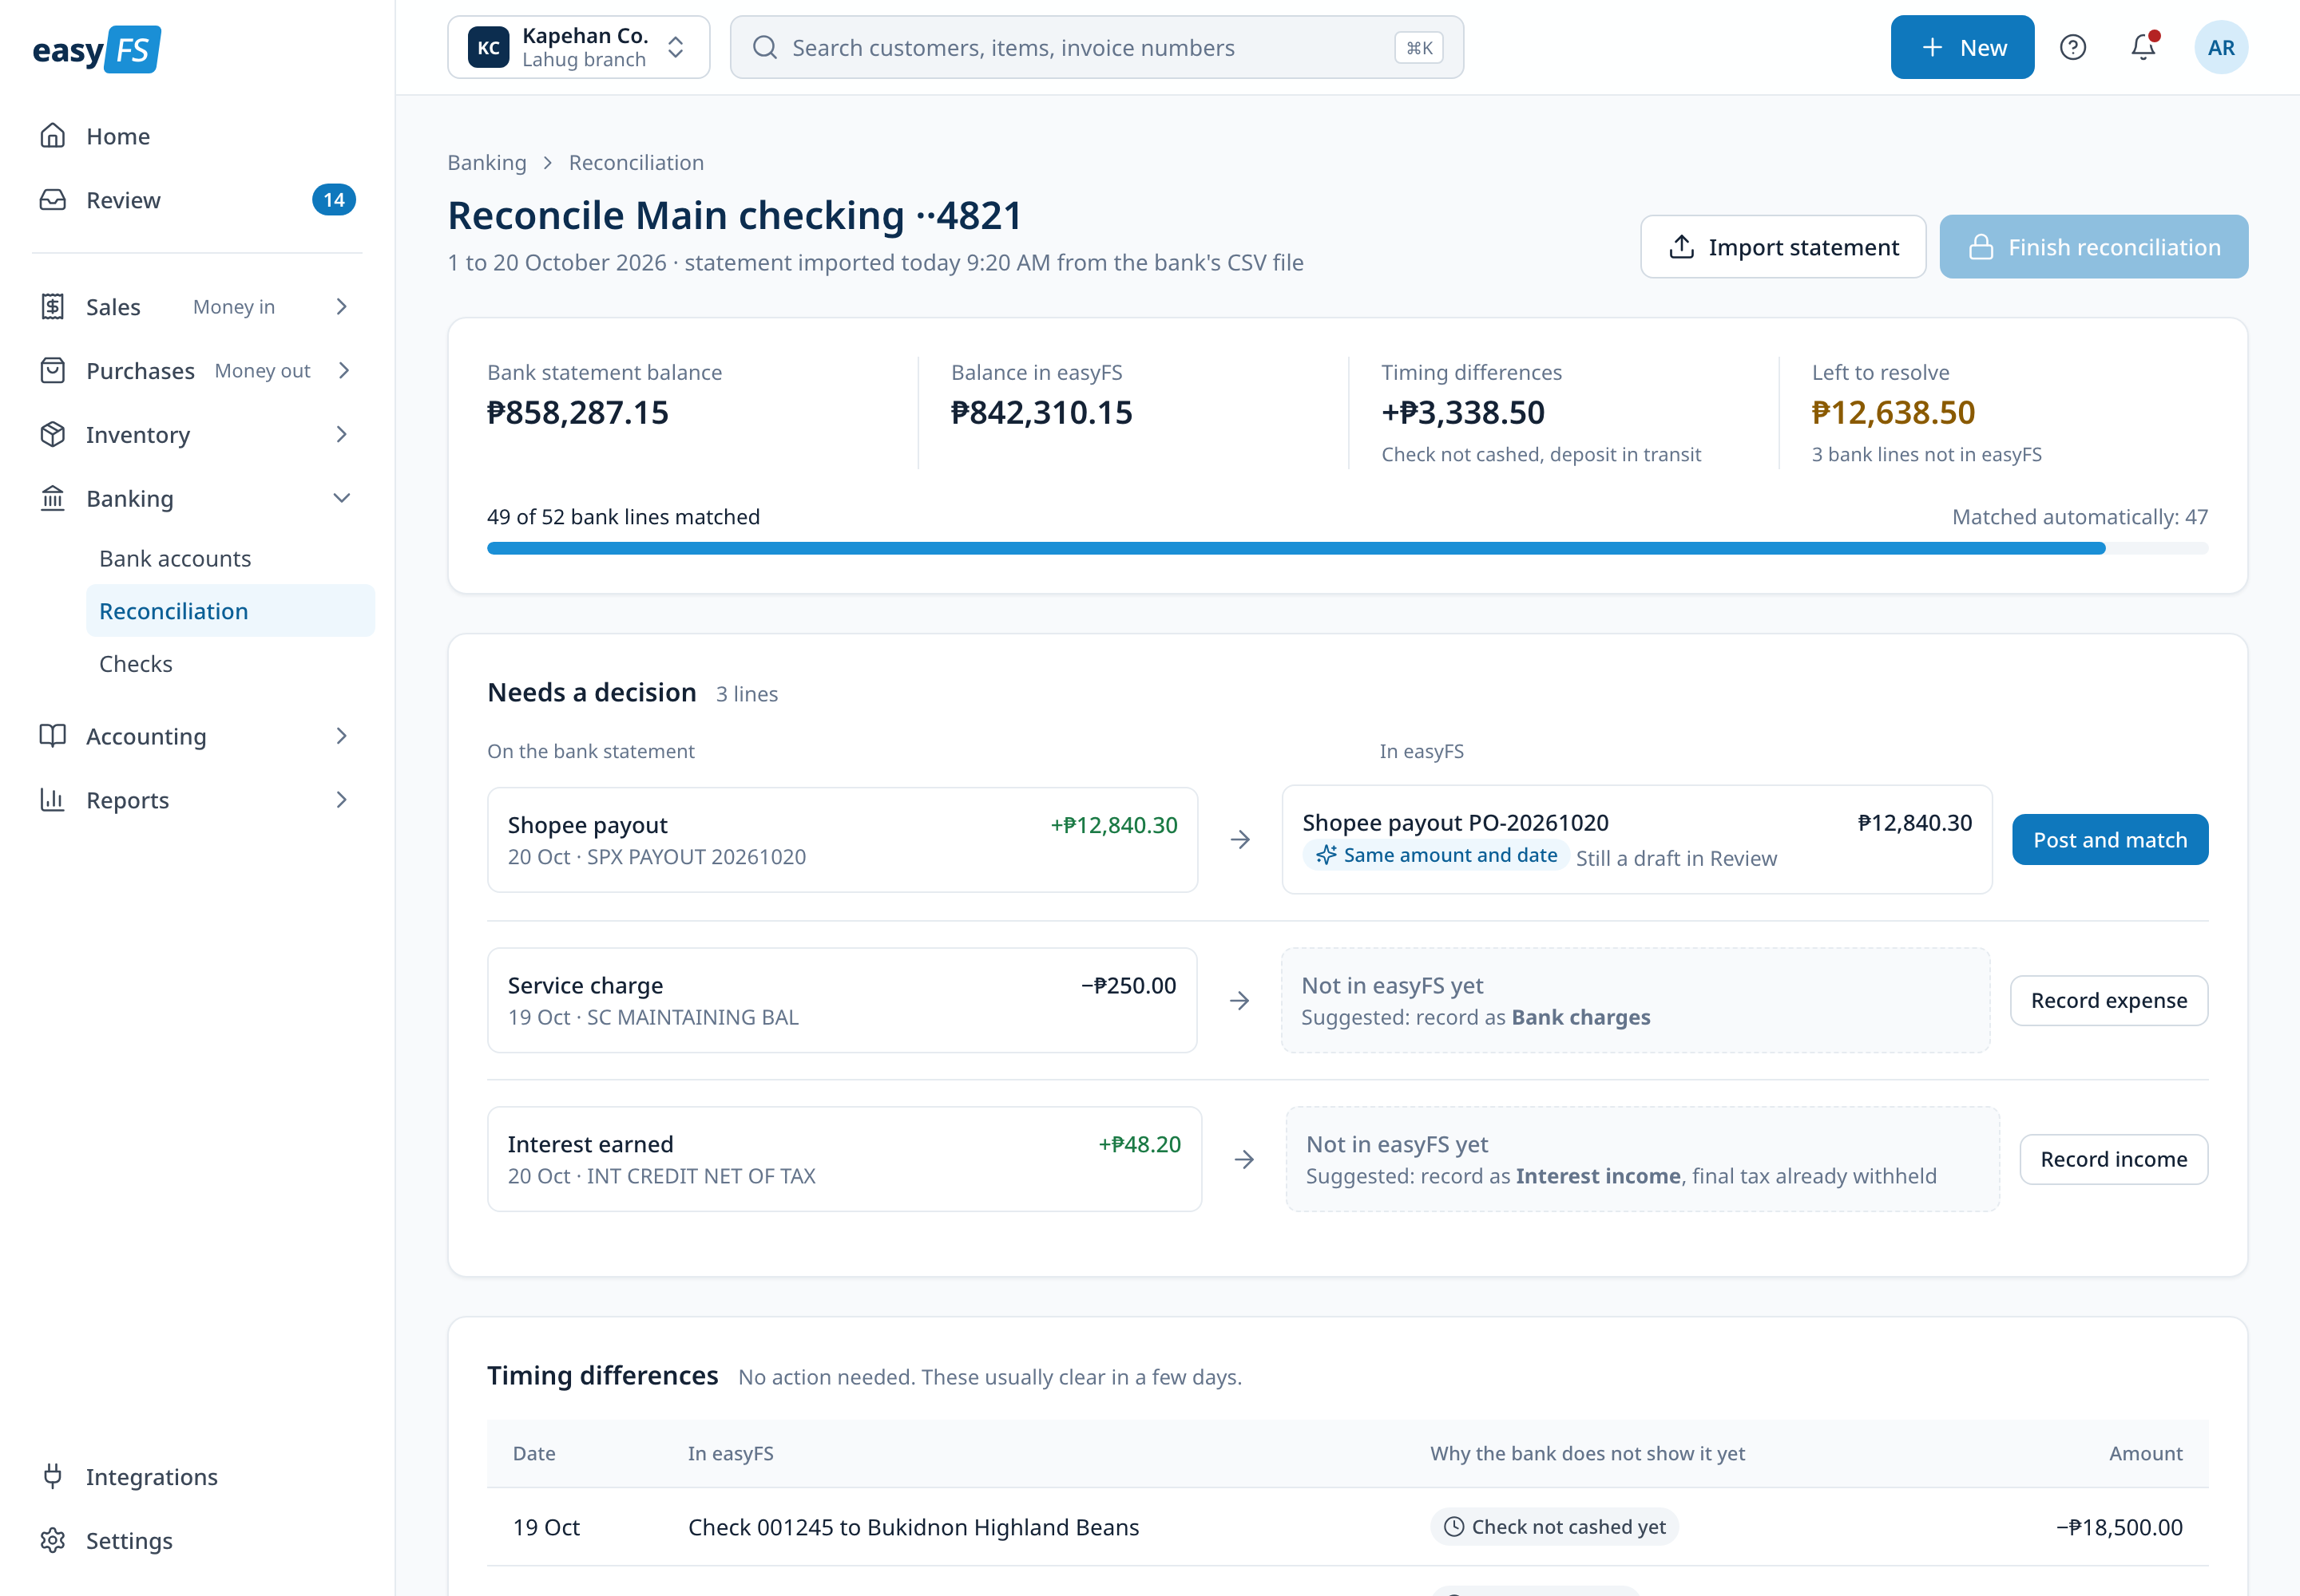Click the New button
This screenshot has height=1596, width=2300.
(x=1961, y=47)
